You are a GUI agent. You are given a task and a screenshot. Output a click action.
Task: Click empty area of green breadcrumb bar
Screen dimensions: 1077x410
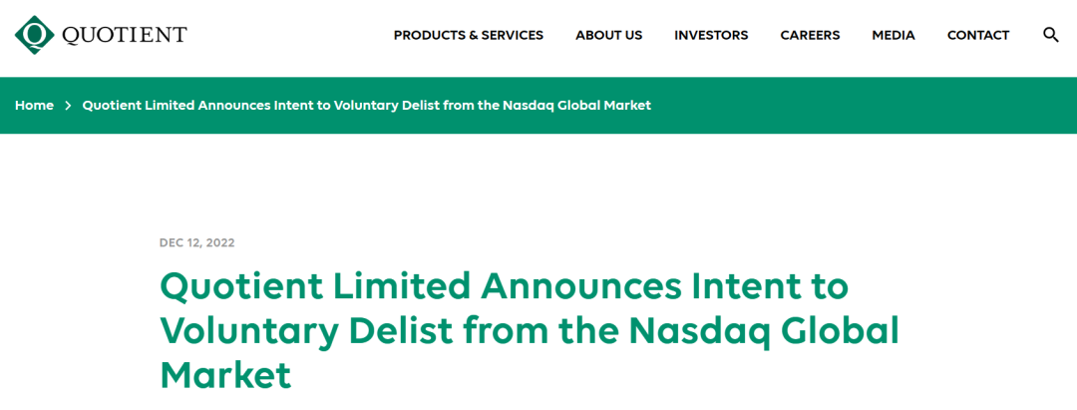858,105
